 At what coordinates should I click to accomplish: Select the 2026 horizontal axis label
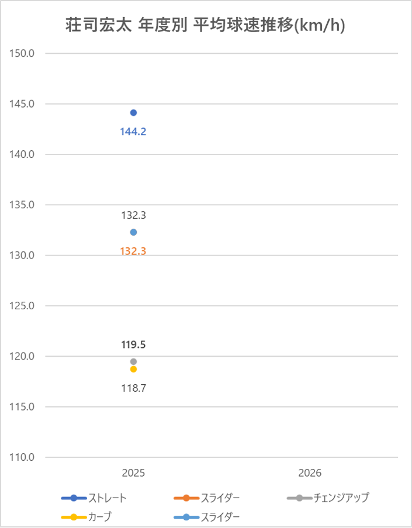tap(310, 472)
